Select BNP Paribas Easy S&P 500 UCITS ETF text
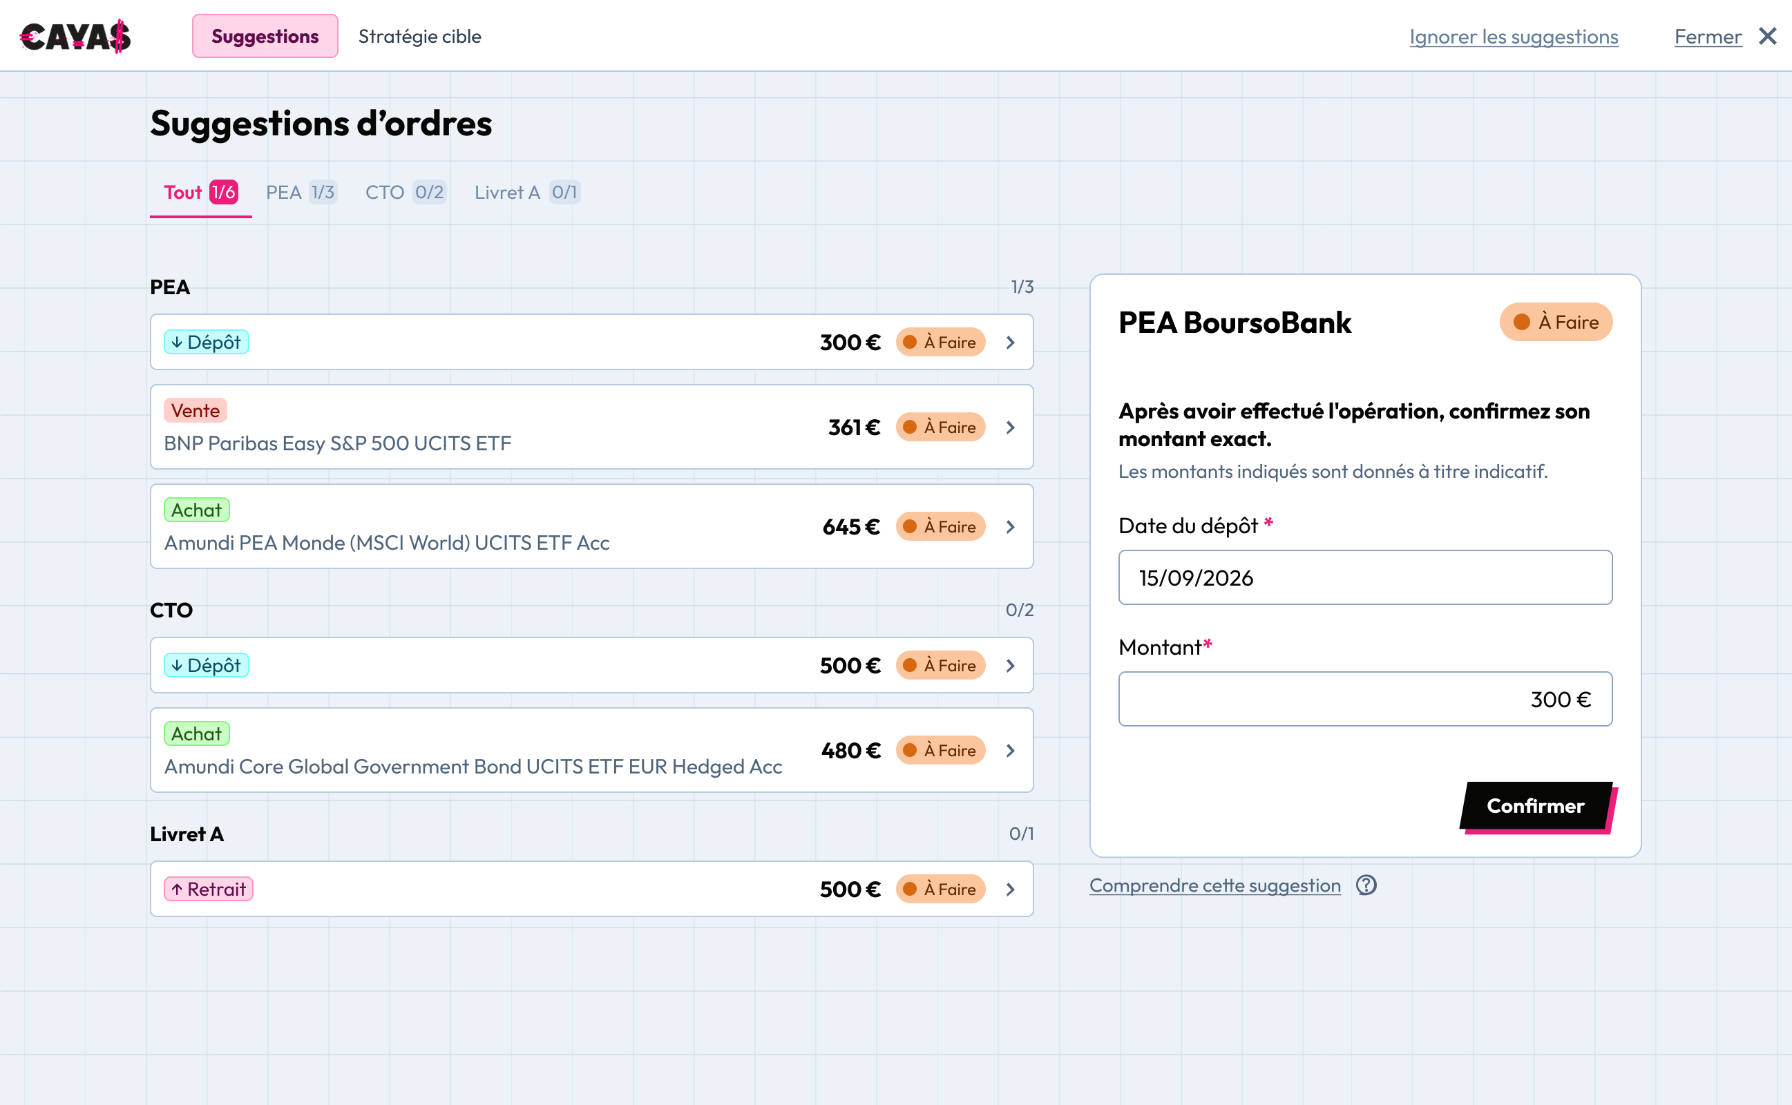 click(338, 443)
